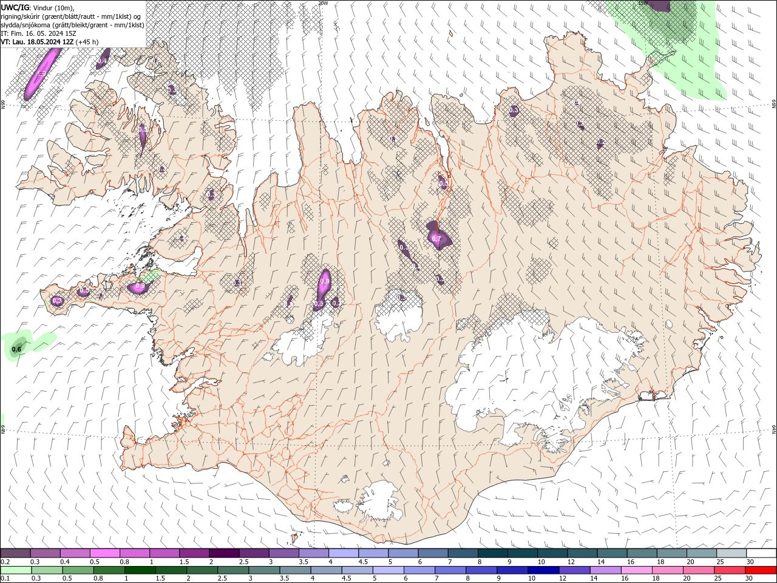Click the '4.5' value label in upper legend row
Viewport: 777px width, 583px height.
363,562
